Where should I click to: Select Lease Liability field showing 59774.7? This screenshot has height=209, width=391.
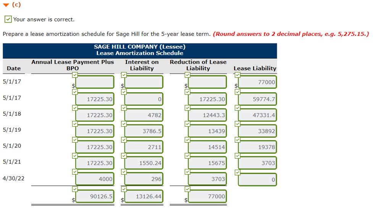point(257,99)
